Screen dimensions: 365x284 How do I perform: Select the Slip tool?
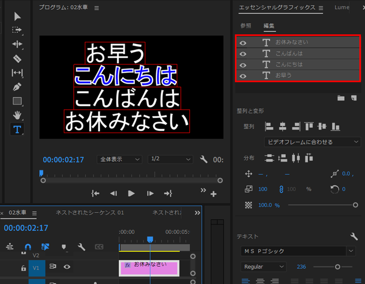(17, 73)
